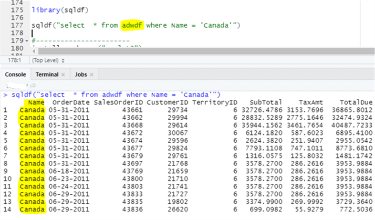Click the Canada cell in row 14
The image size is (375, 220).
coord(32,210)
